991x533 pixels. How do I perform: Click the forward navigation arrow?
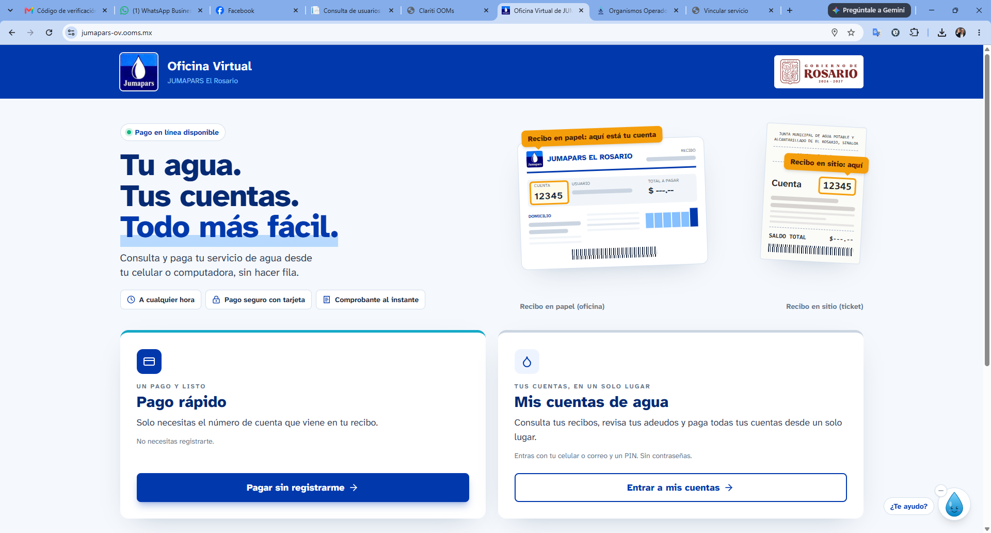pos(30,33)
